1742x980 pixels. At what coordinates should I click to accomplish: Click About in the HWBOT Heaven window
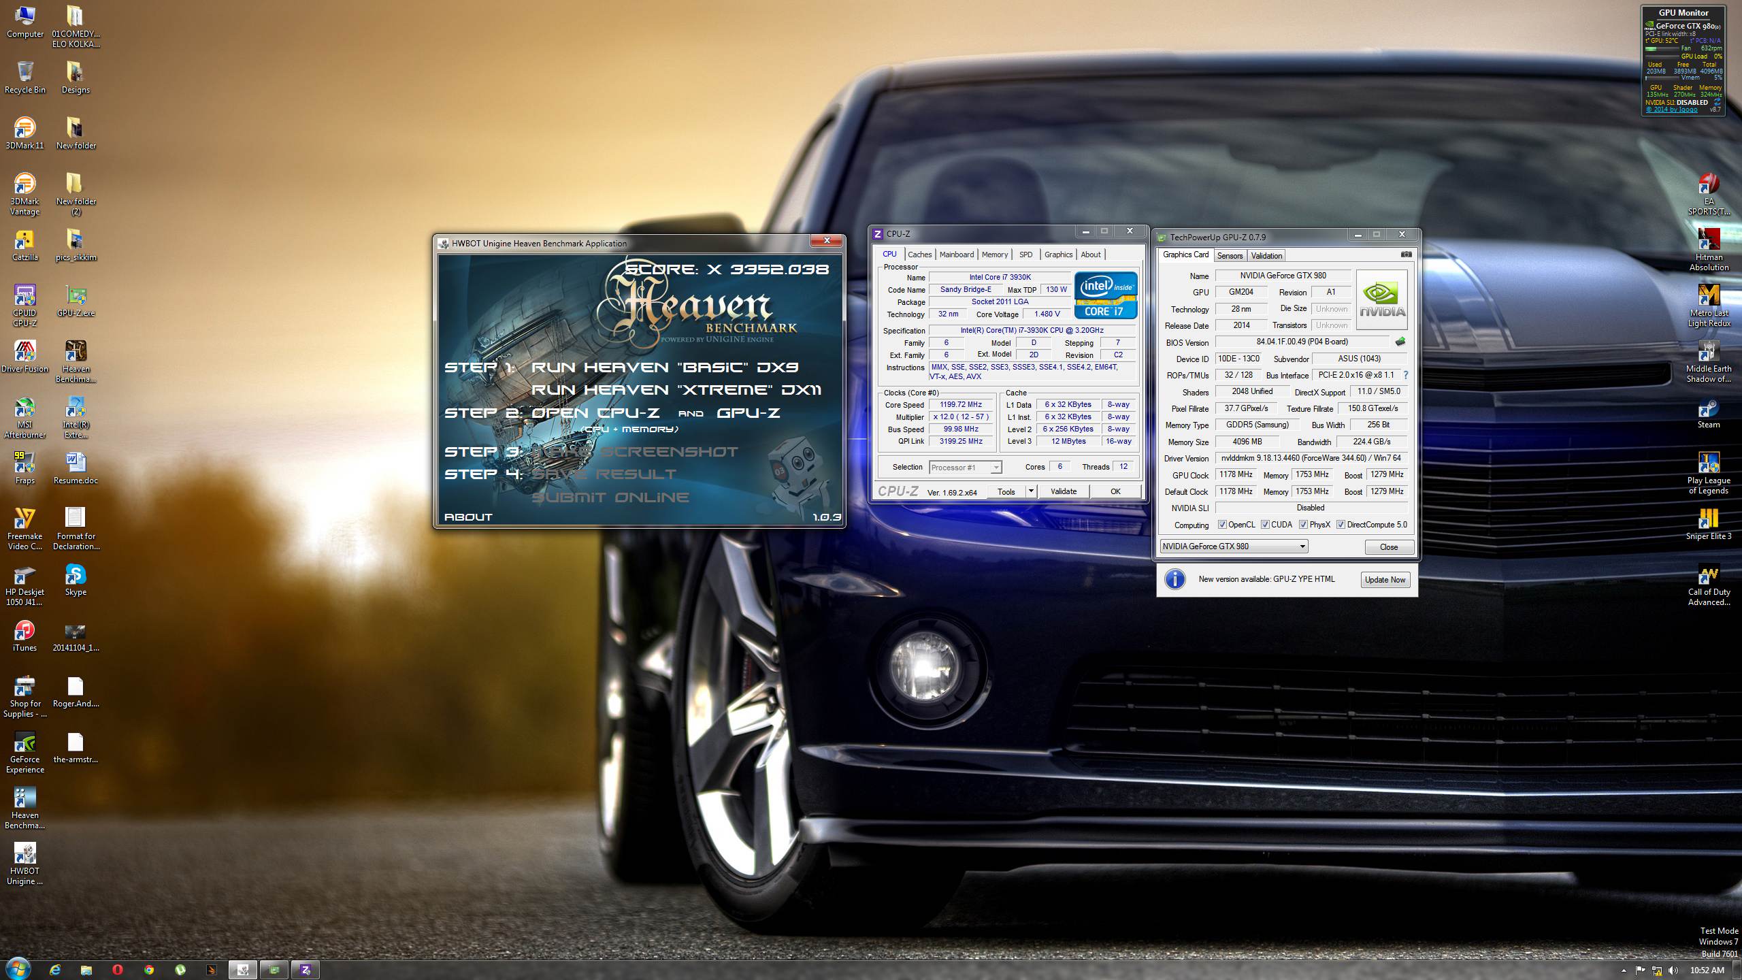point(468,517)
